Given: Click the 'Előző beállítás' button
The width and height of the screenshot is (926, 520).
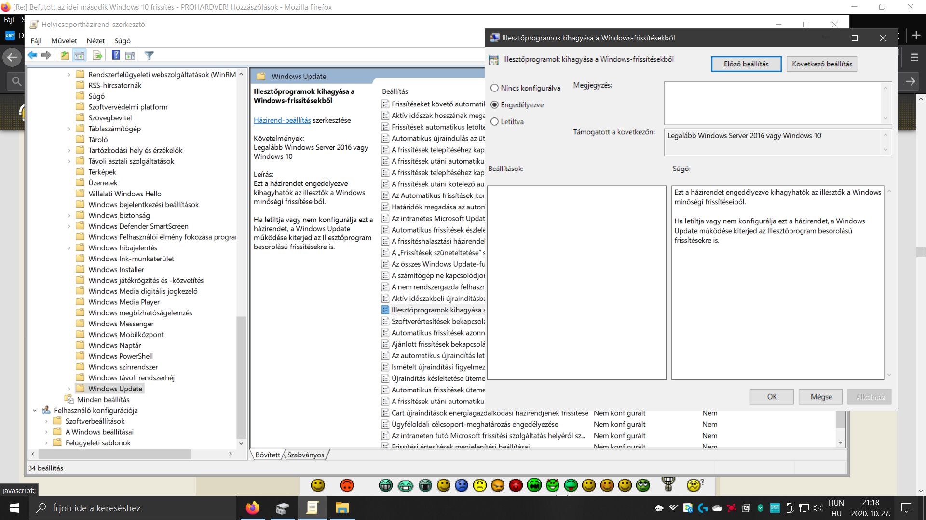Looking at the screenshot, I should [x=746, y=64].
